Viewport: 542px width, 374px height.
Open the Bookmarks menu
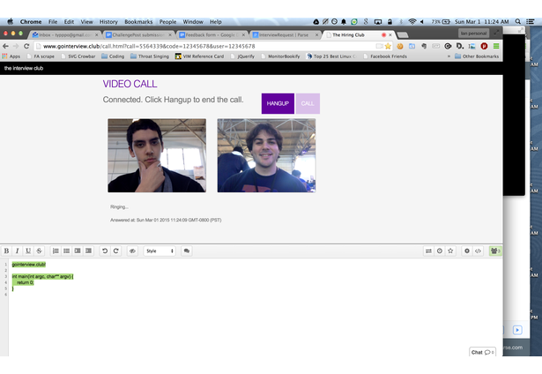coord(138,22)
